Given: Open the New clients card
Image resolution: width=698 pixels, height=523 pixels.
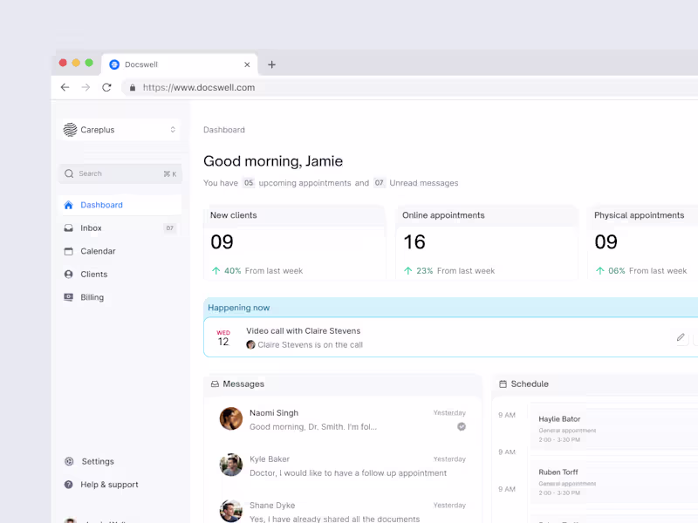Looking at the screenshot, I should pos(295,243).
